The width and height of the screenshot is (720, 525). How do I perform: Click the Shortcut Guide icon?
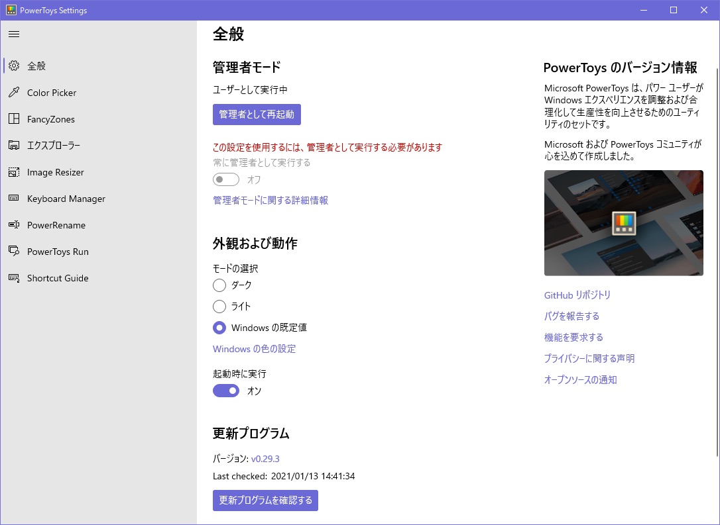click(14, 278)
